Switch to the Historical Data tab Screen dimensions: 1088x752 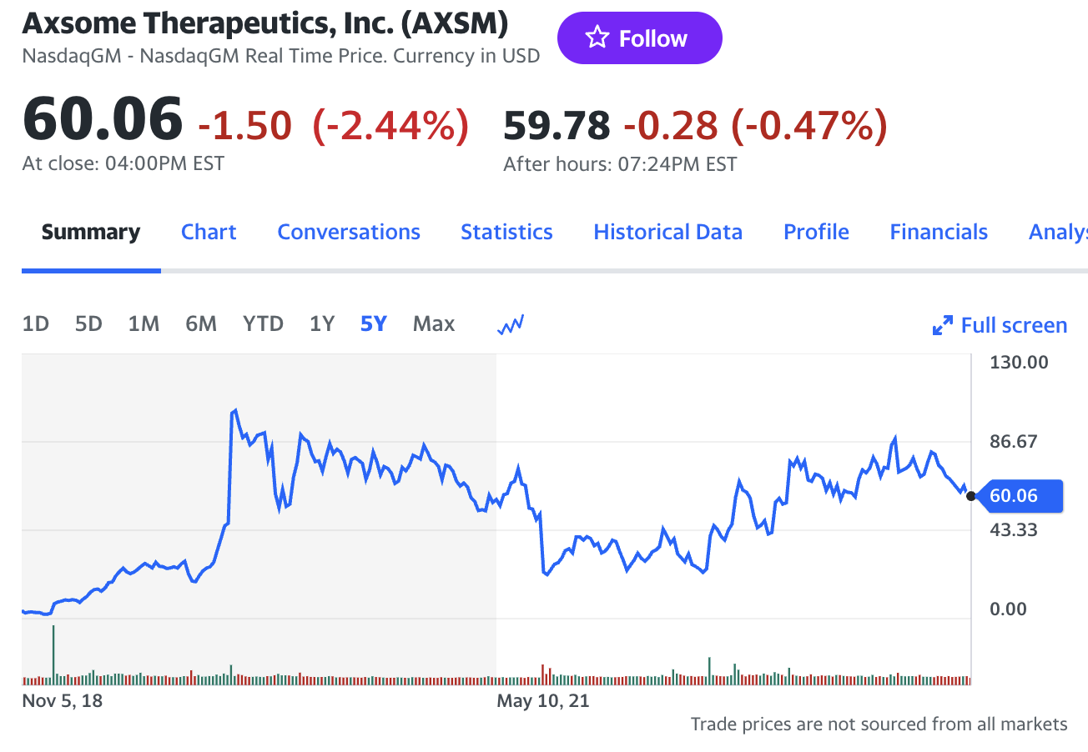point(667,232)
